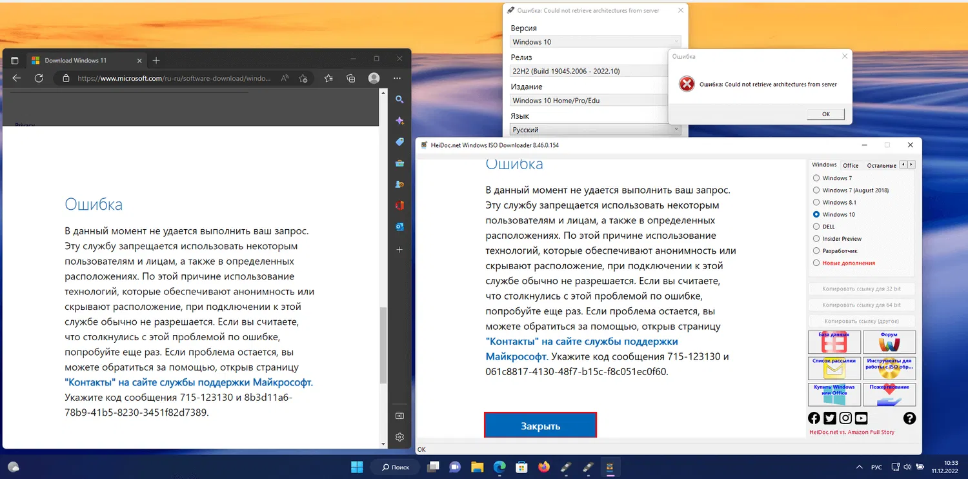Expand the Версия dropdown showing Windows 10

click(595, 42)
